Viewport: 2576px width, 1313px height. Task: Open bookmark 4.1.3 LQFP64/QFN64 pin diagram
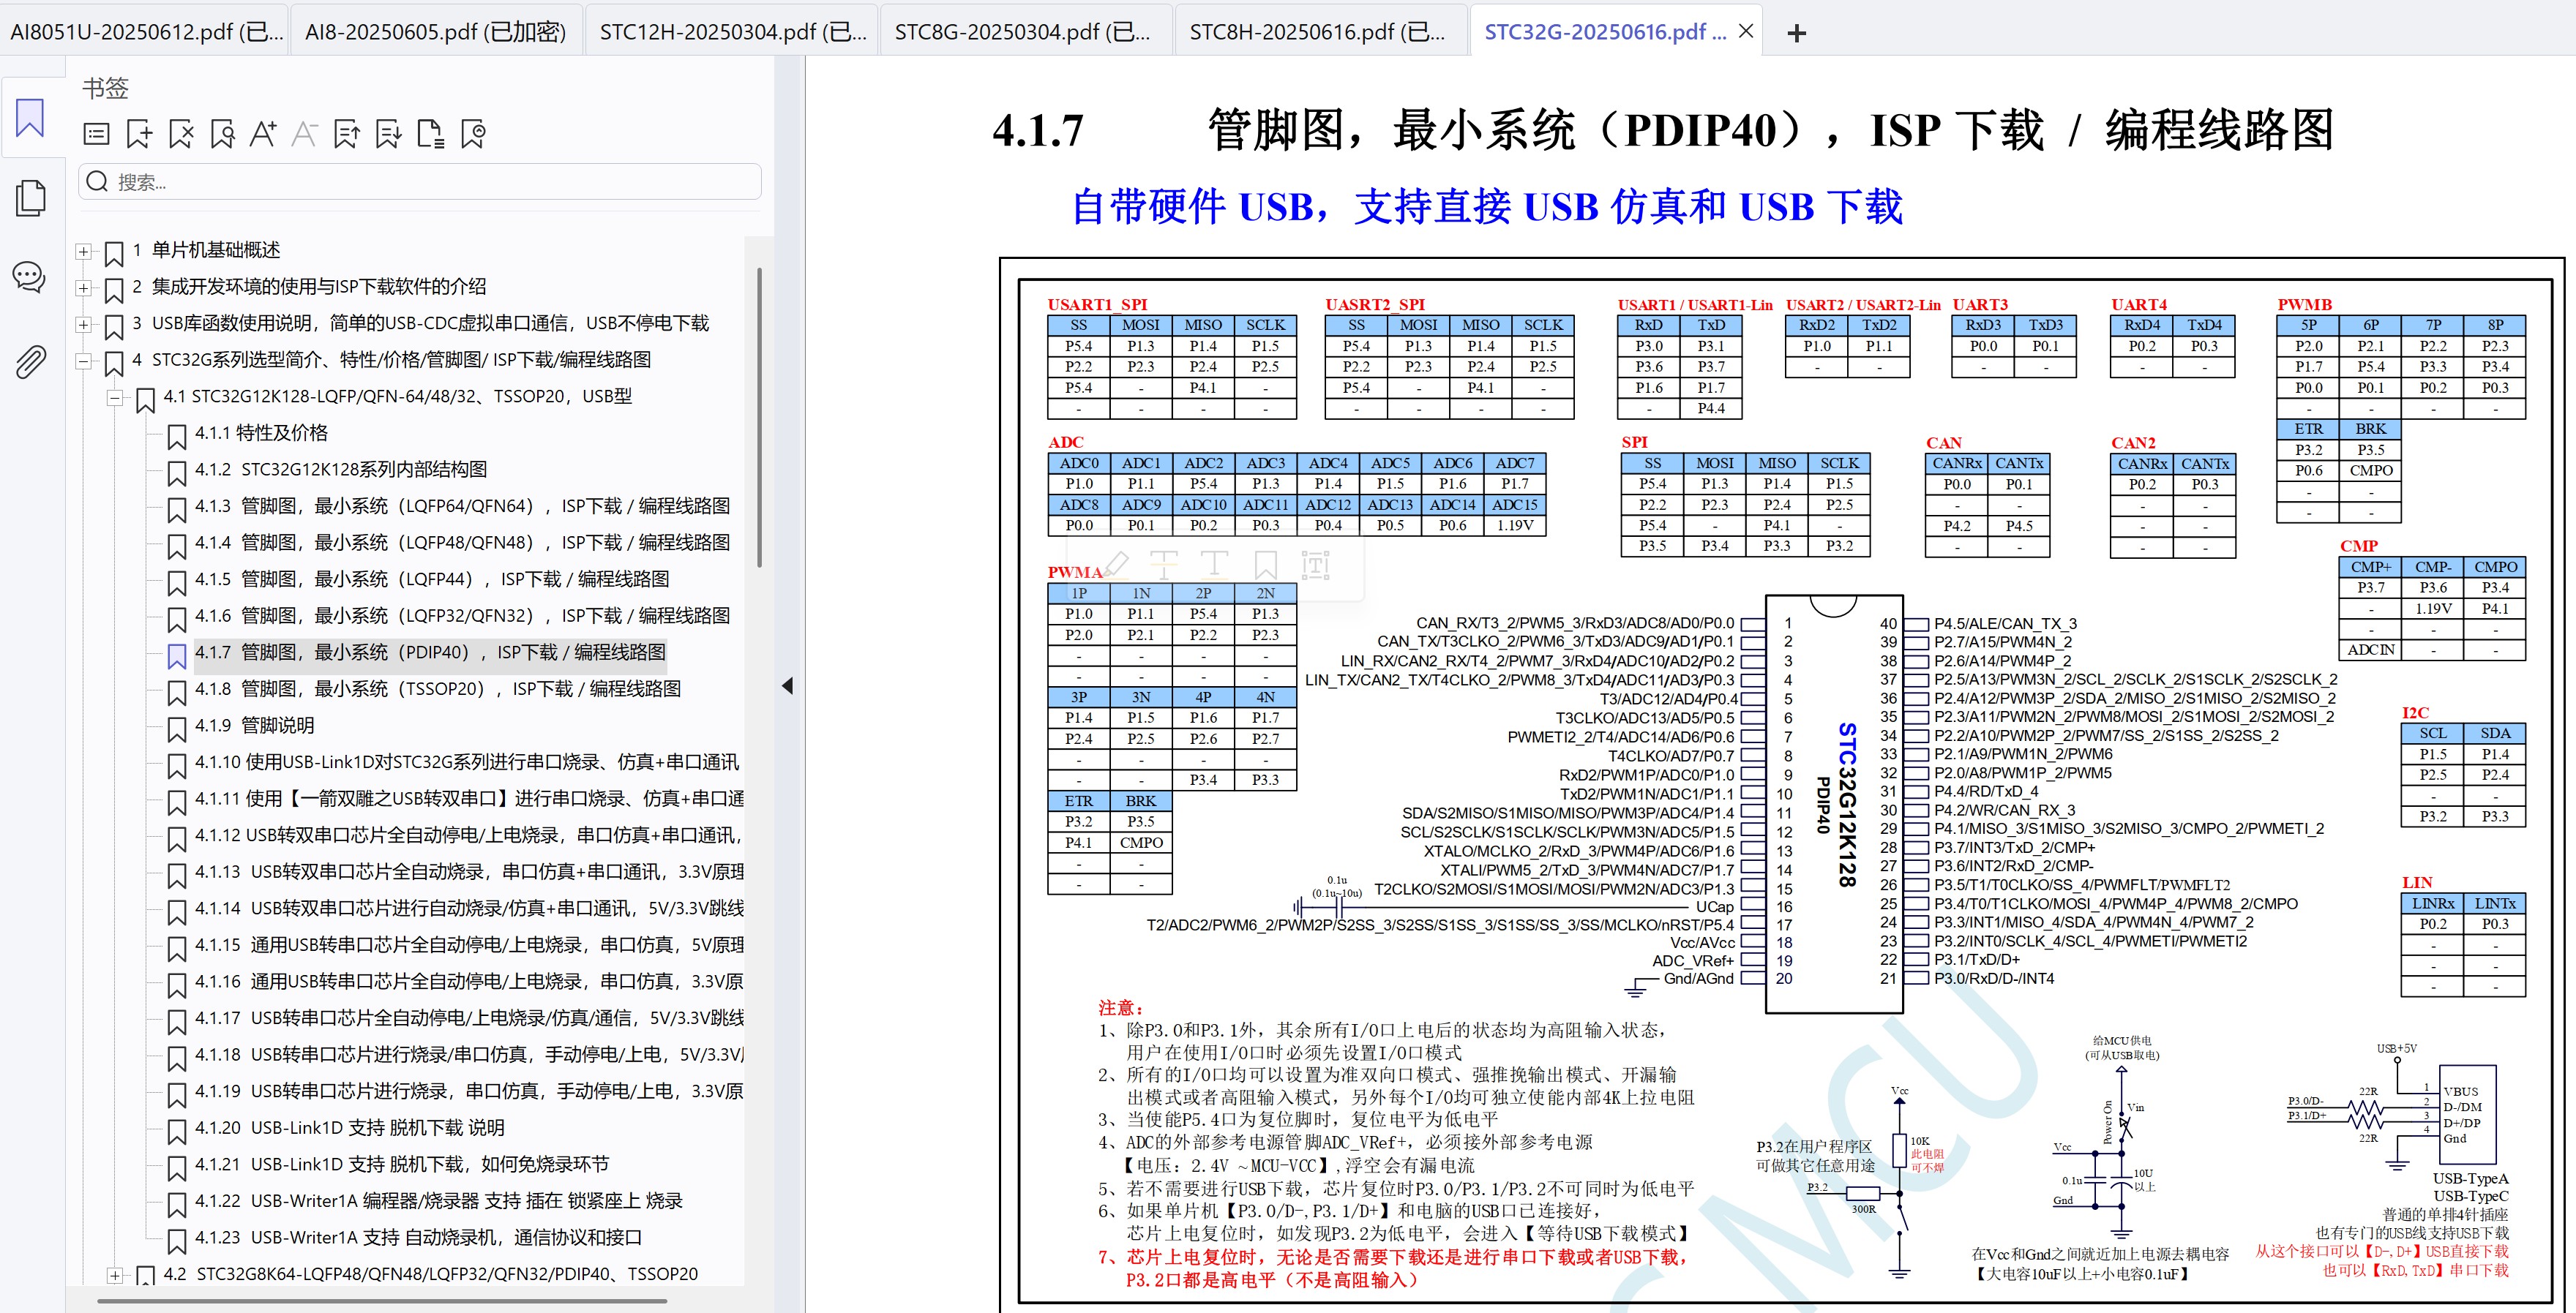[x=462, y=505]
